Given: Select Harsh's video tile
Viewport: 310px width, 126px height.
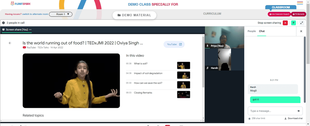Looking at the screenshot, I should click(x=224, y=60).
